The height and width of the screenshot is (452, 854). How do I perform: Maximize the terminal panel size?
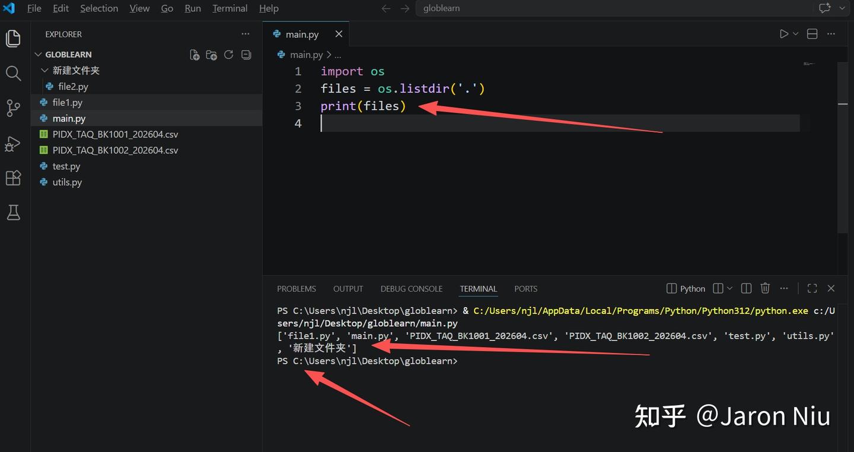click(812, 289)
